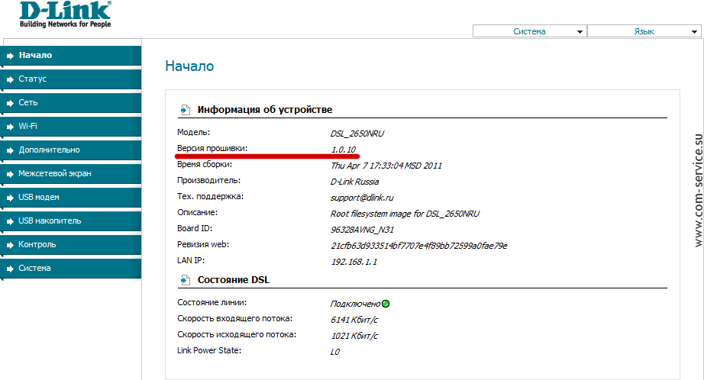Click the D-Link Russia manufacturer value
Image resolution: width=704 pixels, height=380 pixels.
click(355, 182)
